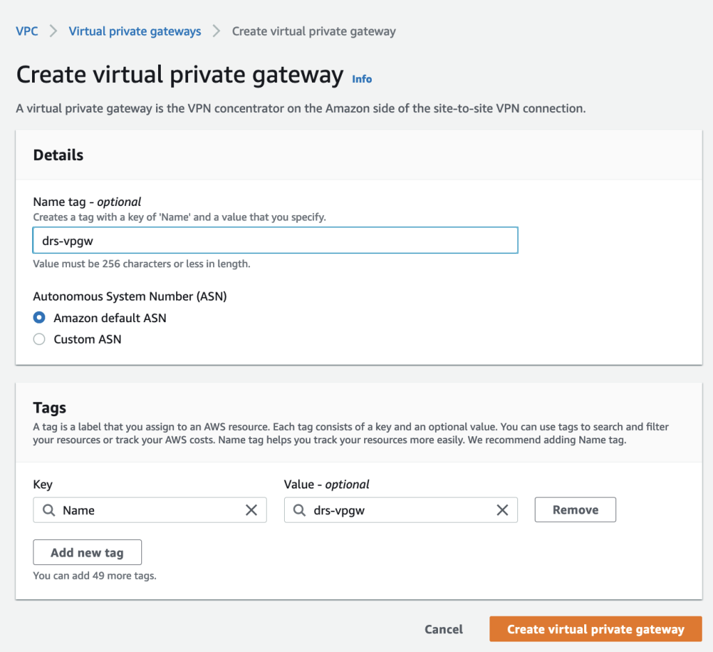Select the Amazon default ASN option

(38, 317)
